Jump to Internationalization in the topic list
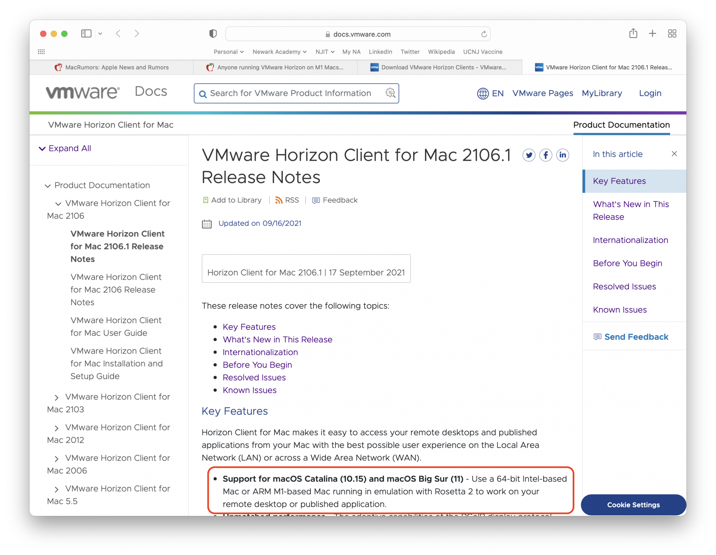The width and height of the screenshot is (716, 555). click(260, 352)
